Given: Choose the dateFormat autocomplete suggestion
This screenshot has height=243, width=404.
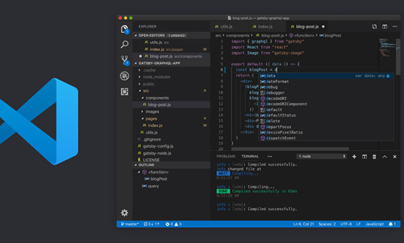Looking at the screenshot, I should (x=326, y=82).
